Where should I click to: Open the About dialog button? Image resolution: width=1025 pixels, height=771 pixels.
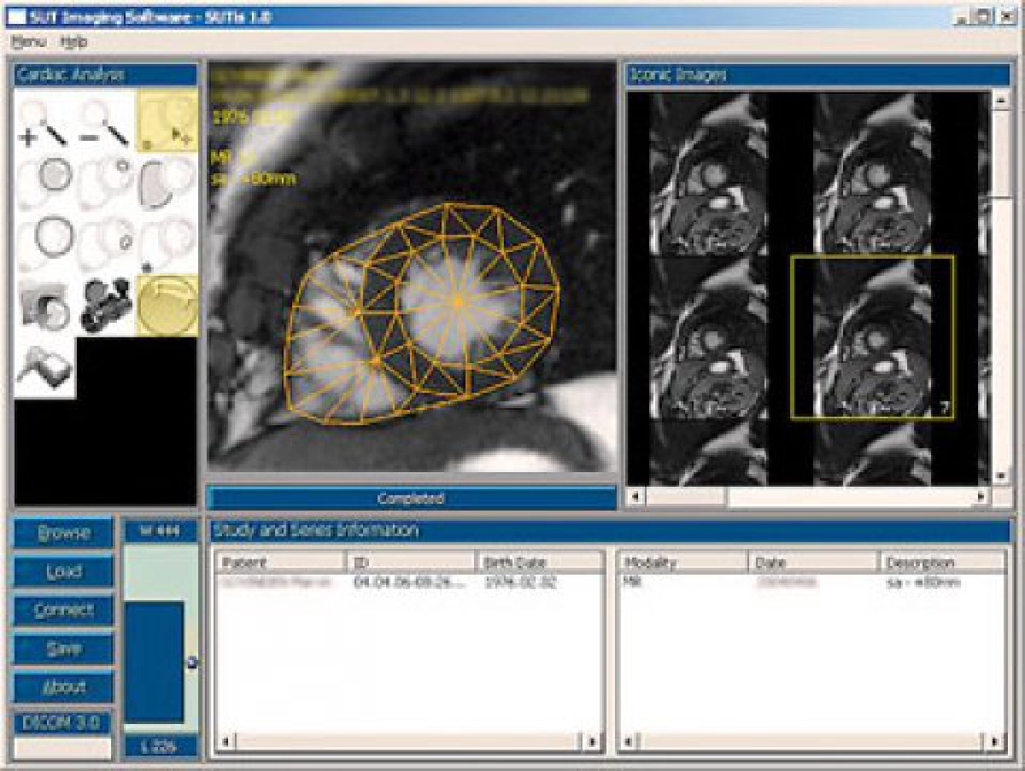coord(63,687)
